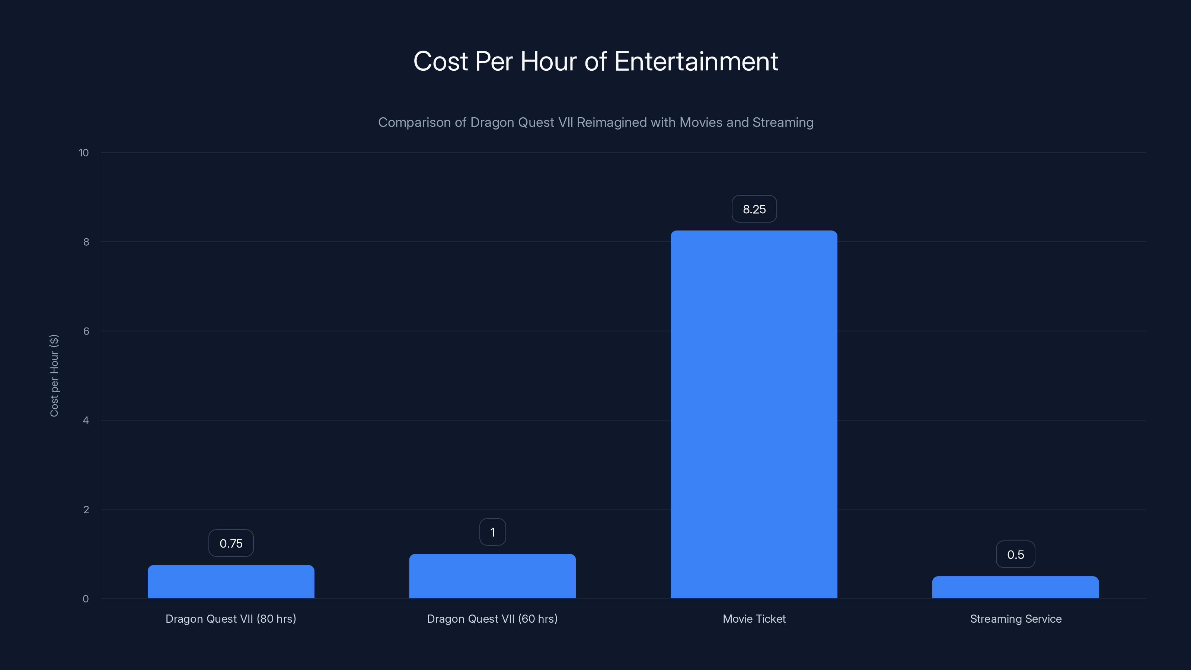Click the 0.75 value label

231,543
